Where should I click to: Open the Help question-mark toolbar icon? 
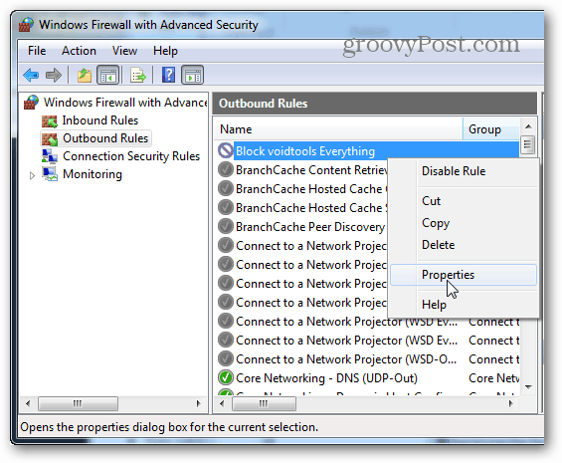tap(168, 75)
